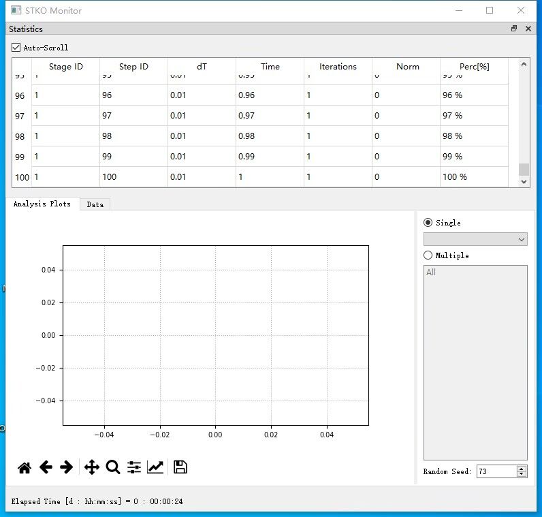Click the Iterations column header

point(338,66)
